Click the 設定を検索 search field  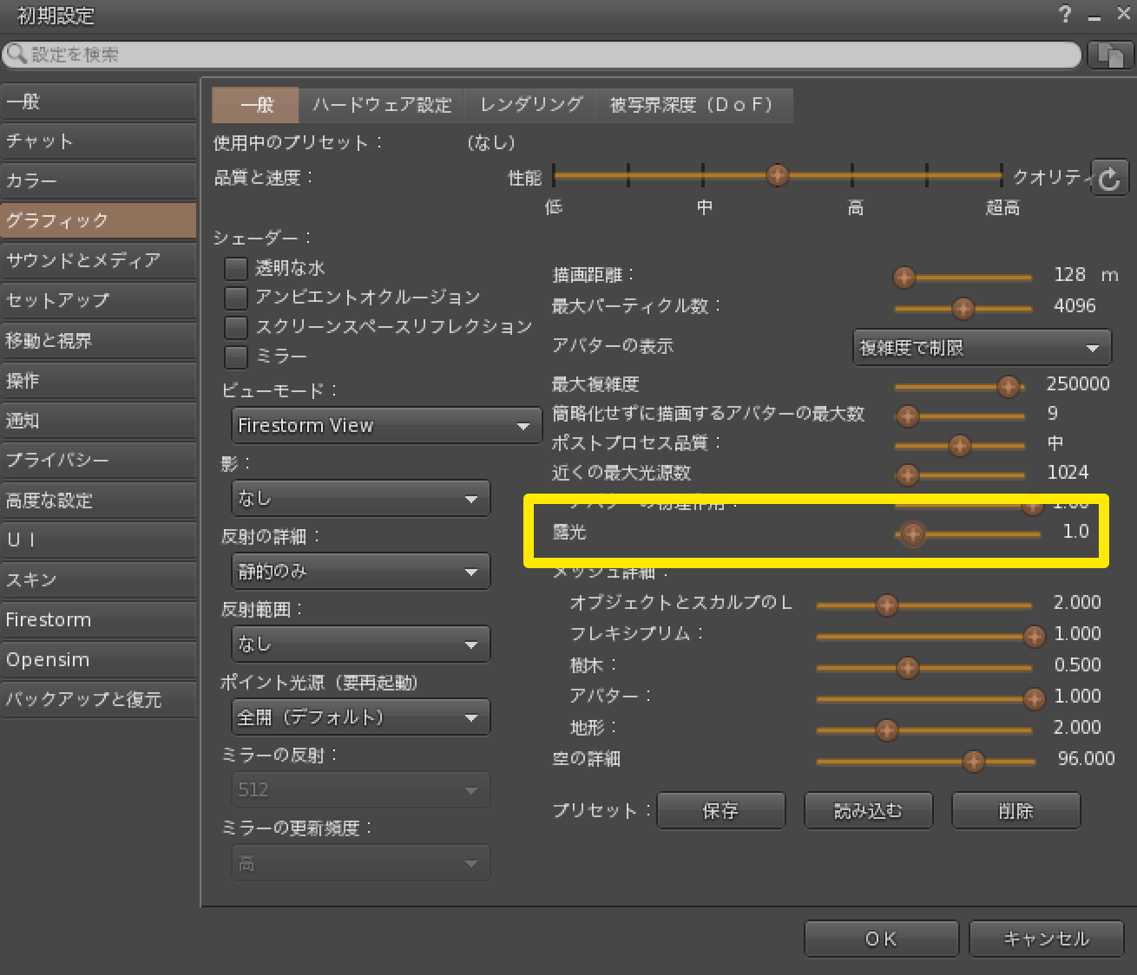click(542, 55)
